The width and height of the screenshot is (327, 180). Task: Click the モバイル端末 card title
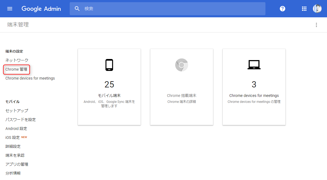[x=109, y=96]
